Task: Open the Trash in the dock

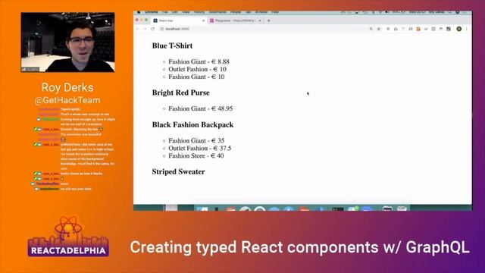Action: 402,209
